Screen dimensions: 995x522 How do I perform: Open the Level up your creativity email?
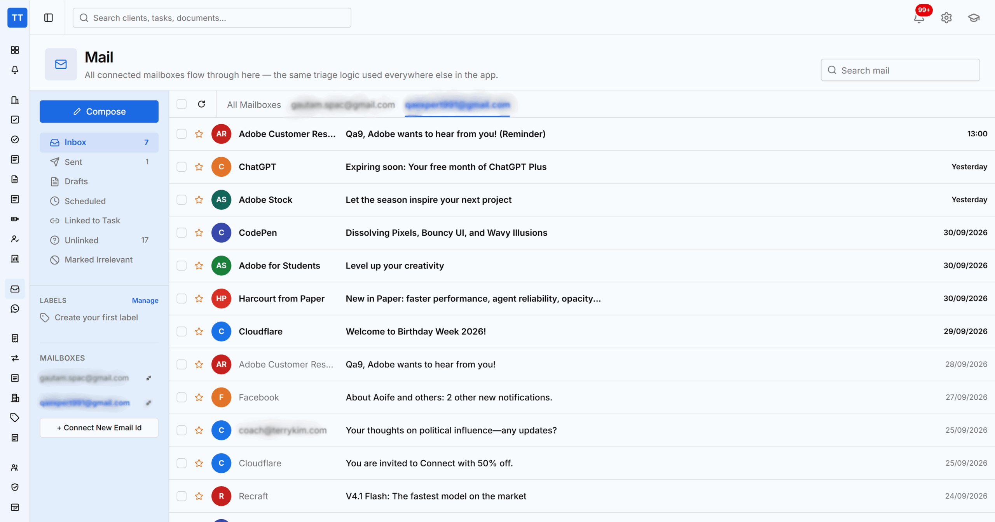(x=582, y=266)
